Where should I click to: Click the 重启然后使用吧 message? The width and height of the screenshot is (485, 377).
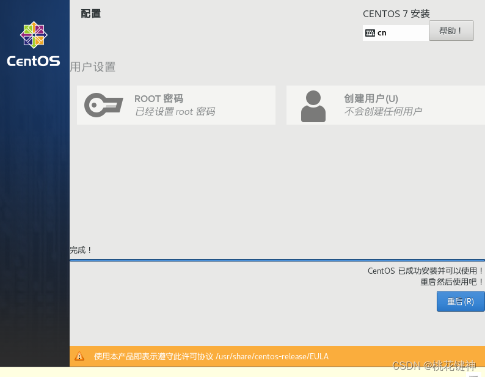pos(452,282)
